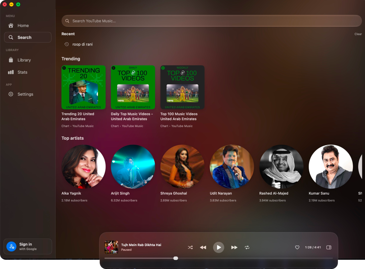
Task: Click the magnifier icon inside the search bar
Action: coord(67,21)
